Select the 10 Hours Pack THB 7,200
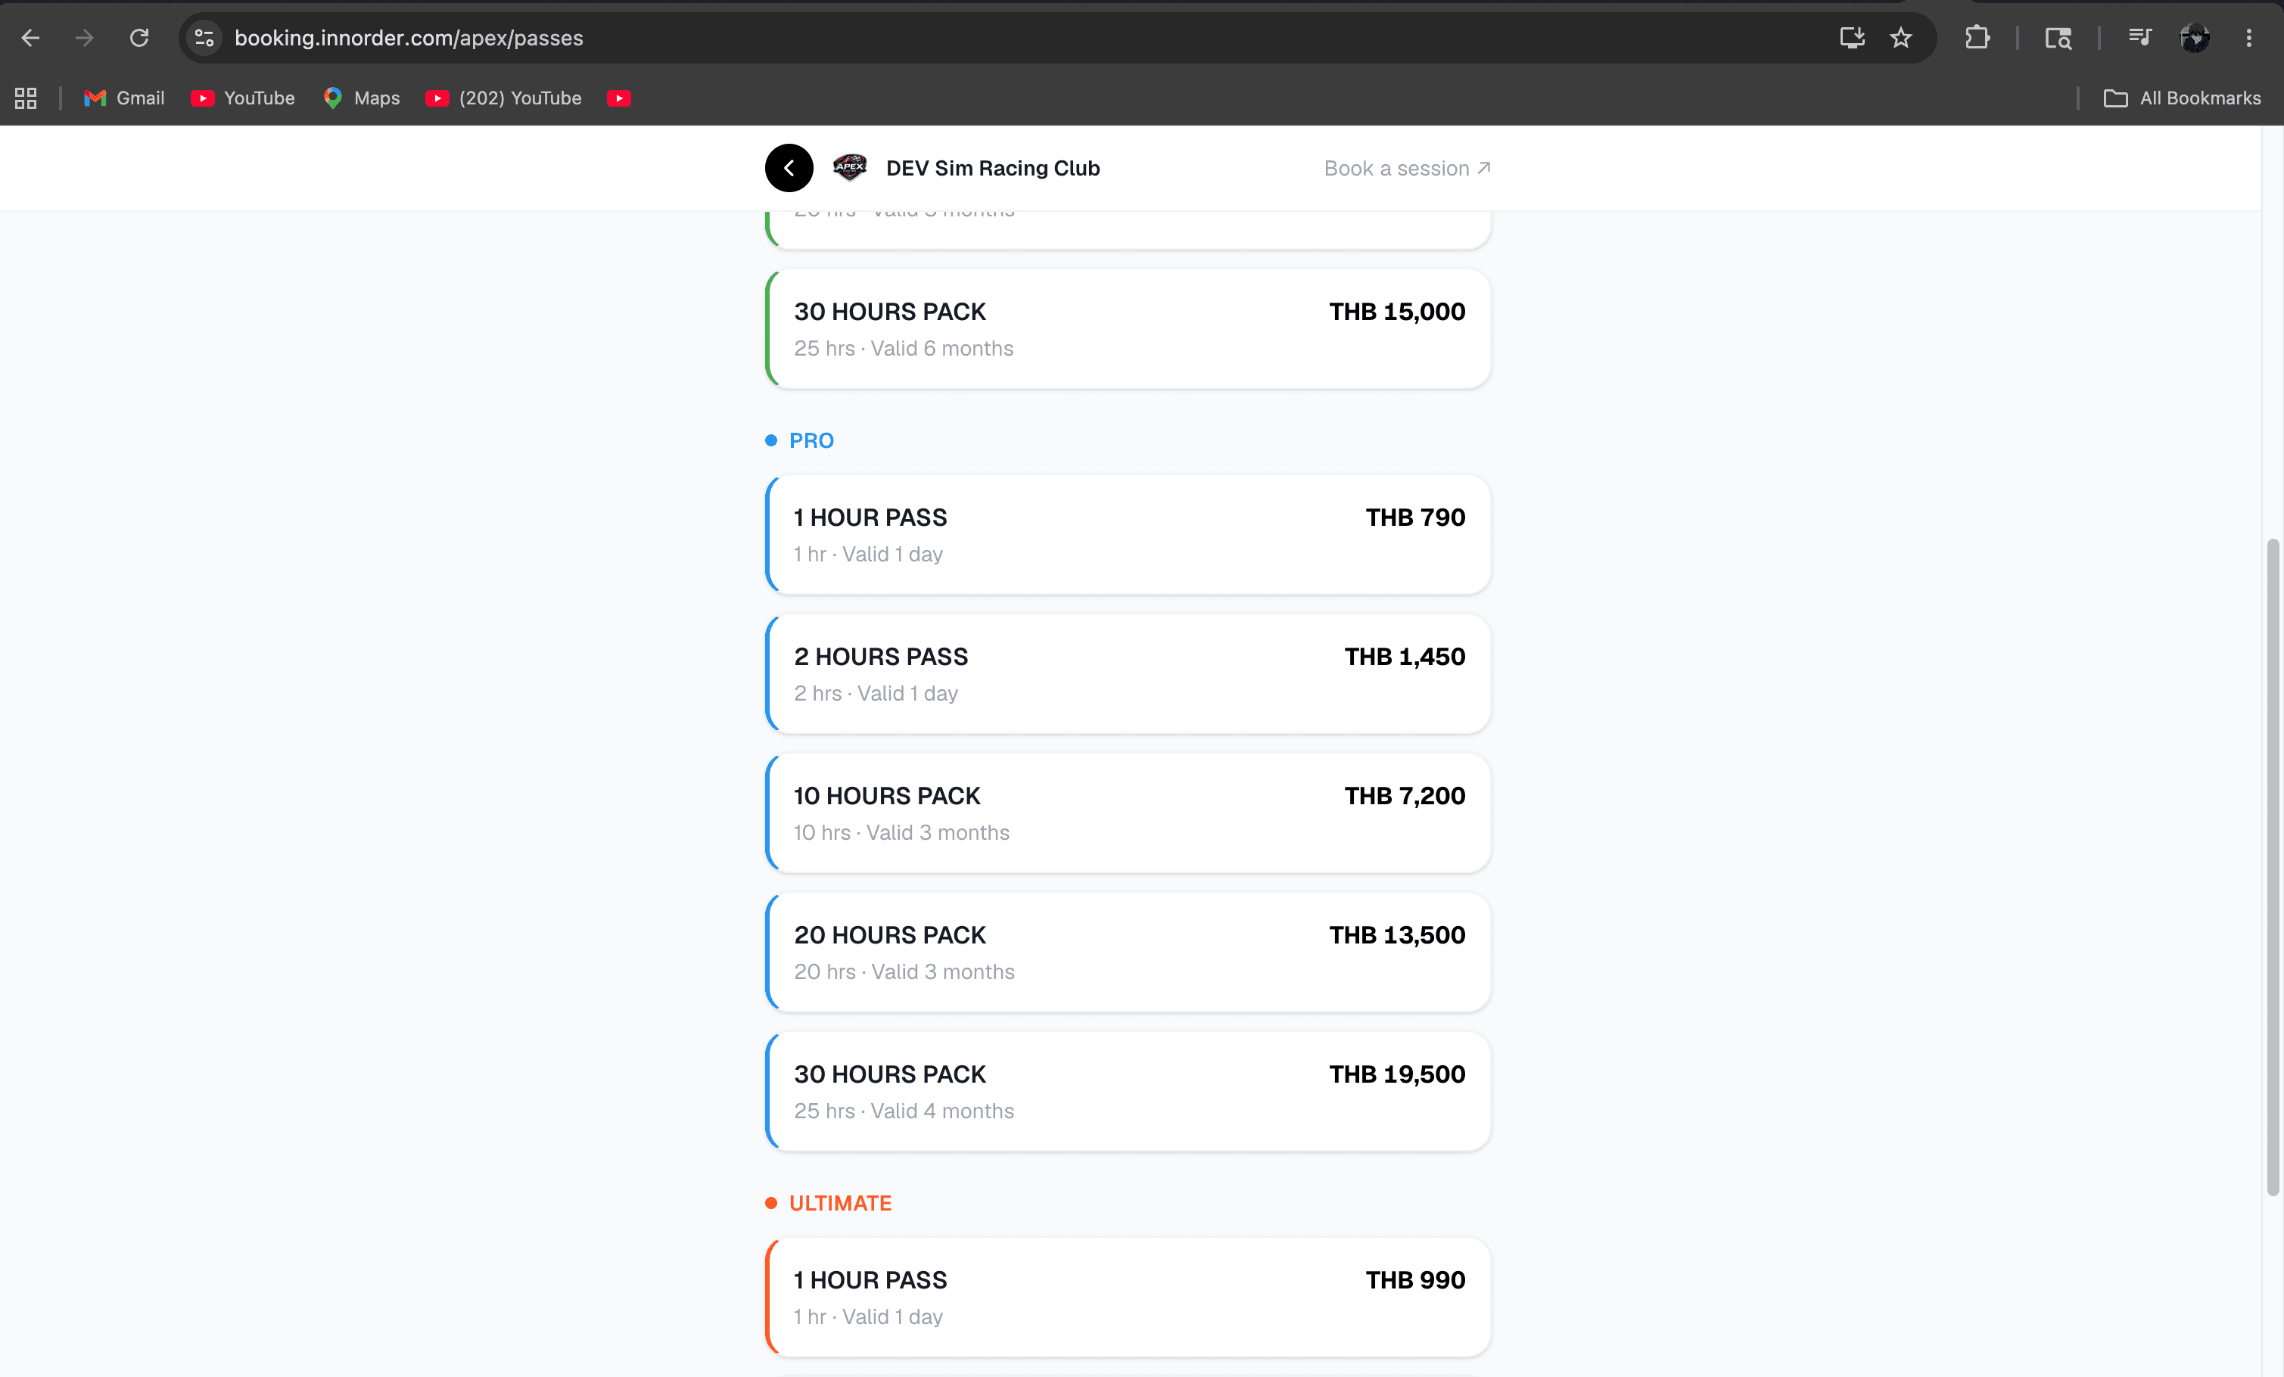The width and height of the screenshot is (2284, 1377). [1128, 813]
